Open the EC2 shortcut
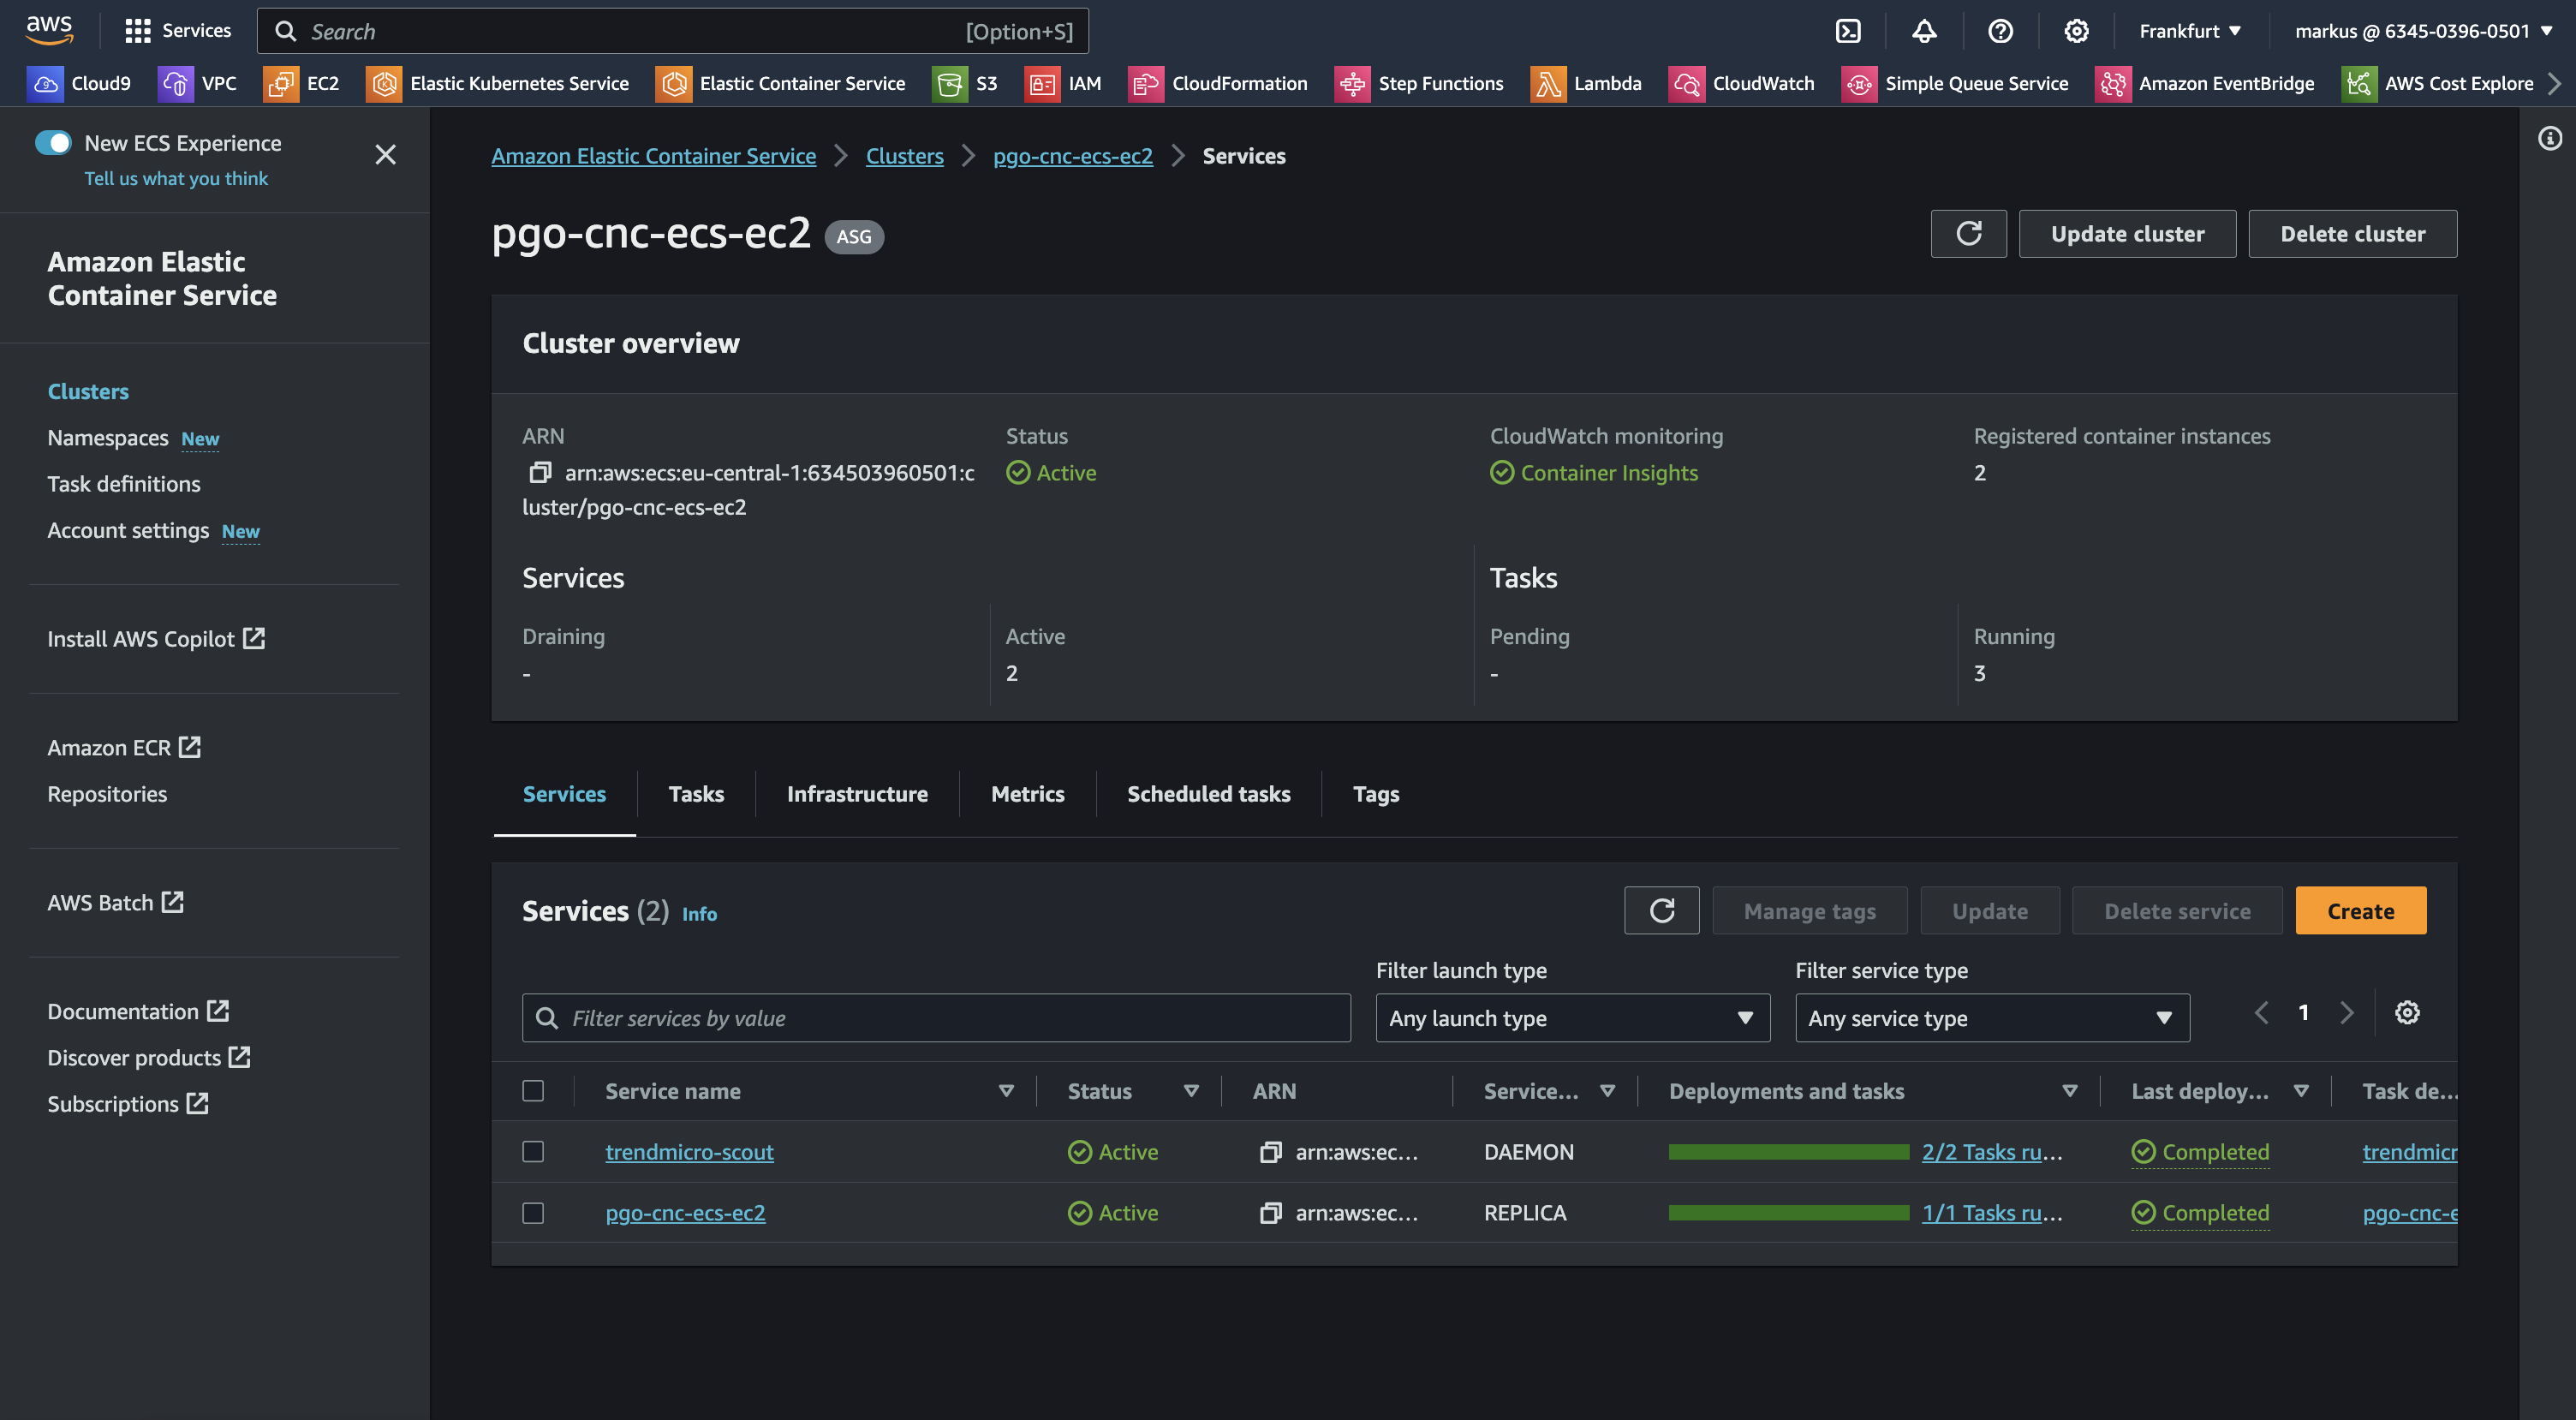This screenshot has width=2576, height=1420. pos(301,83)
